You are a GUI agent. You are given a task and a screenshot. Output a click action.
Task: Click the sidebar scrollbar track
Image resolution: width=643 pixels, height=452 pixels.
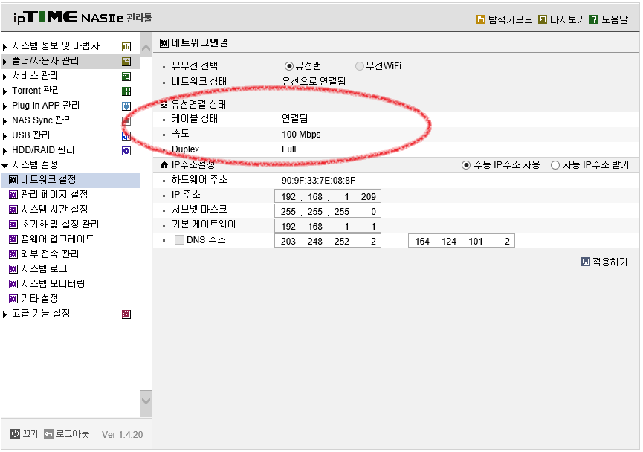click(146, 224)
